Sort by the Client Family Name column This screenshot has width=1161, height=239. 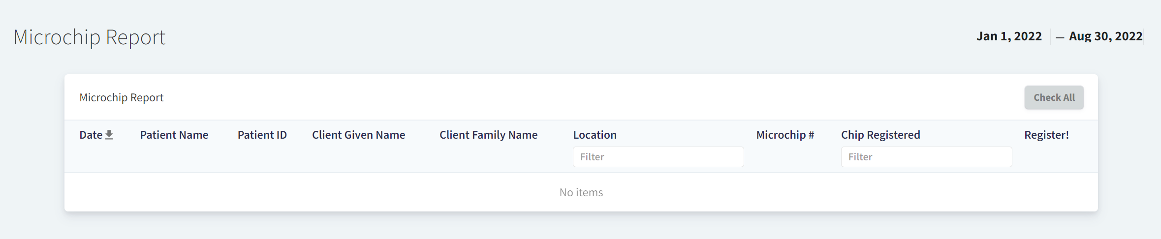tap(488, 135)
